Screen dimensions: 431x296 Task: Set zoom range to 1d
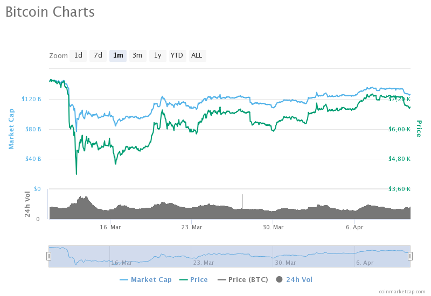[x=78, y=56]
